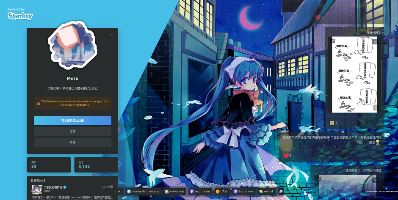Click the pencil icon on 凉爽的周六 image
The width and height of the screenshot is (398, 200).
point(319,179)
